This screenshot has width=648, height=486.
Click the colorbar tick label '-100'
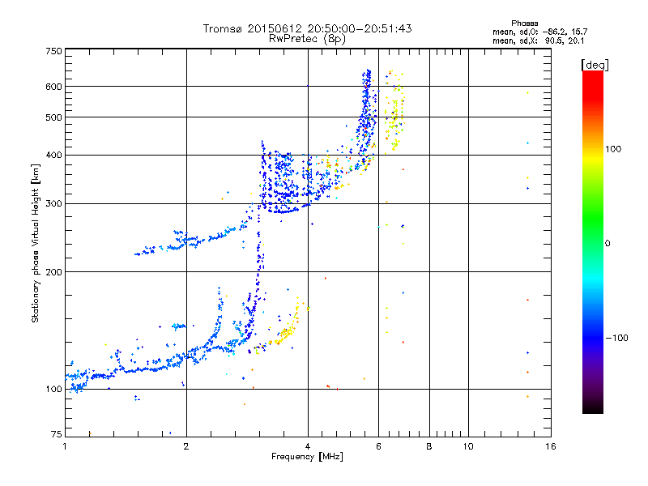[x=616, y=338]
